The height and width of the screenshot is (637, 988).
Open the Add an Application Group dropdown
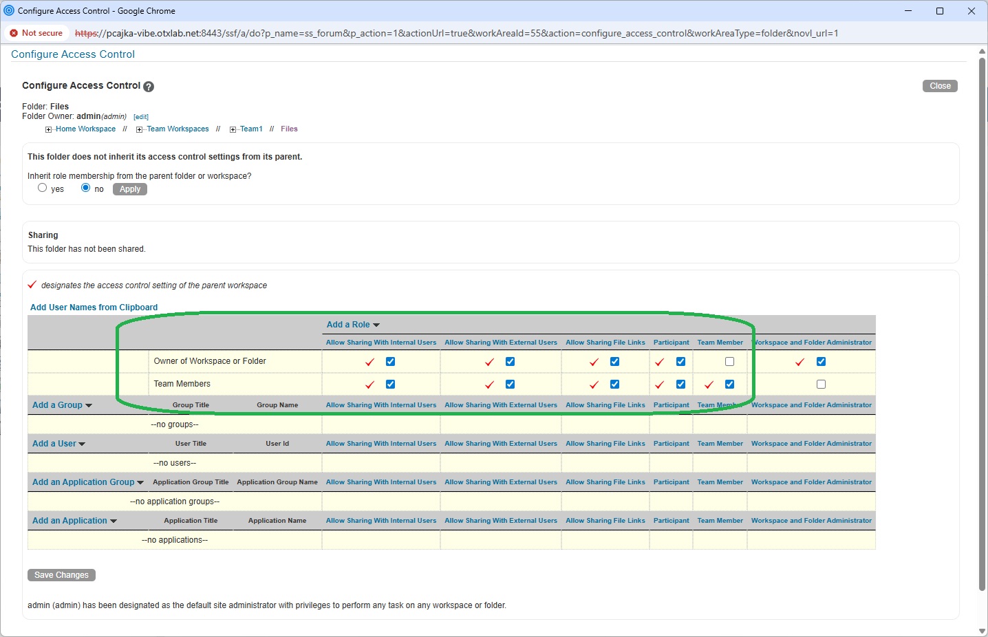[88, 482]
